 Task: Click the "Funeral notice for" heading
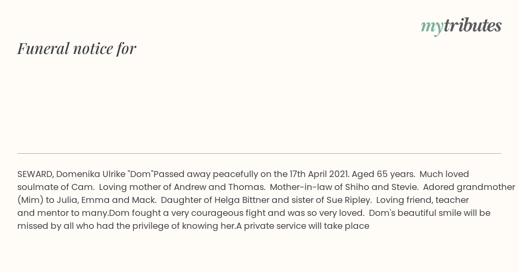[77, 48]
